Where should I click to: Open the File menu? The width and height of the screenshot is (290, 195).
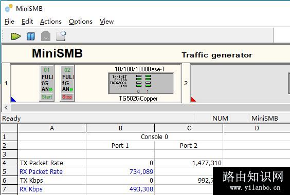point(9,22)
